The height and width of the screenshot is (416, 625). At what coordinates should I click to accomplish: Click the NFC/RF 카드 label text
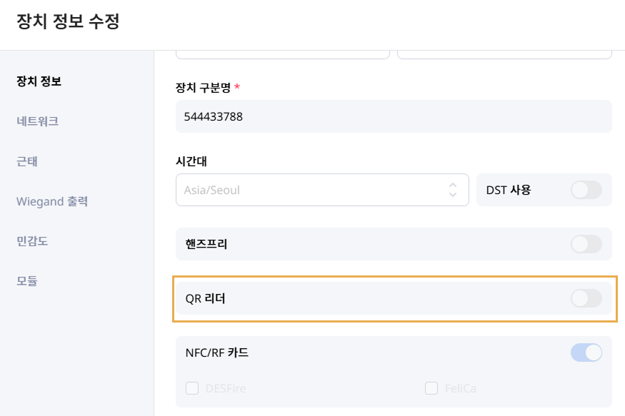coord(217,352)
